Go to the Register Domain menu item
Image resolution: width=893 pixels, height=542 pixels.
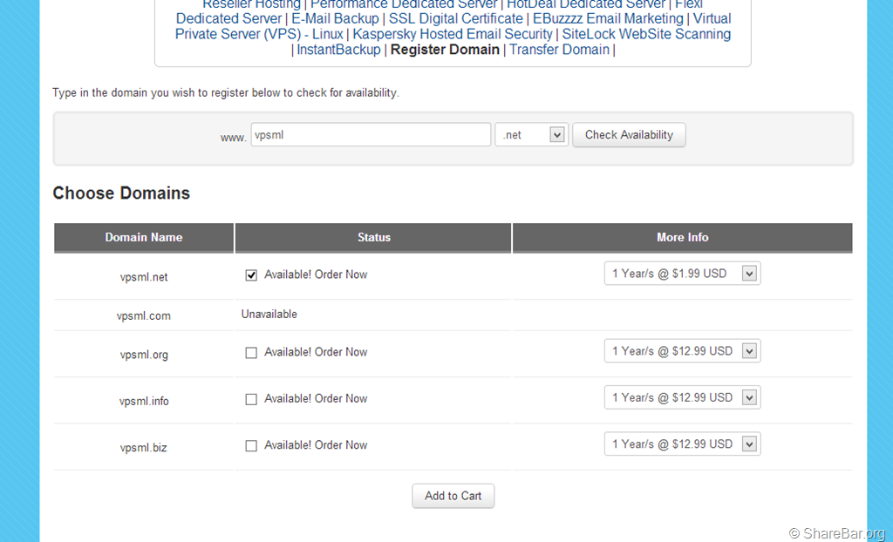point(445,50)
